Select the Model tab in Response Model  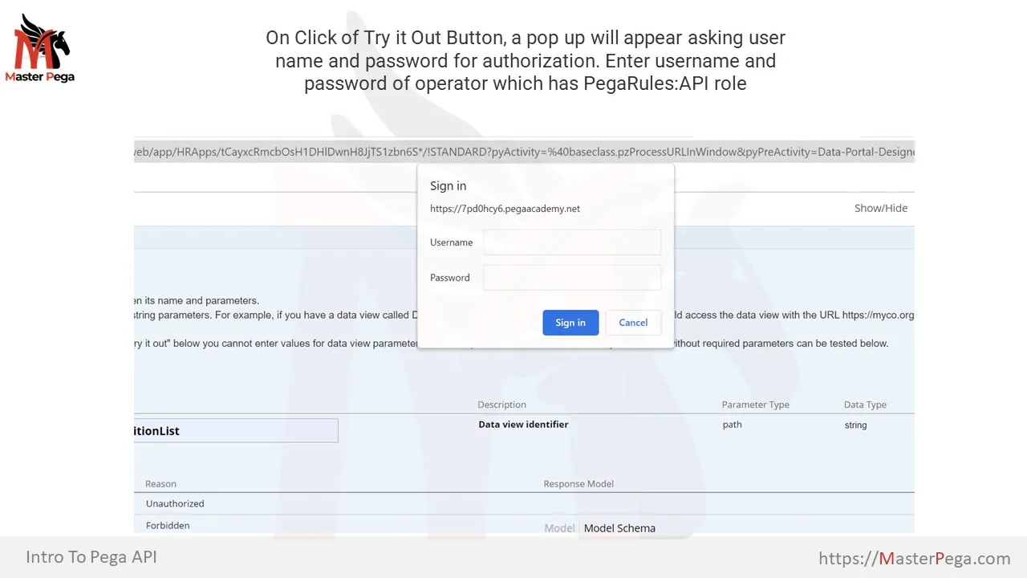(559, 528)
